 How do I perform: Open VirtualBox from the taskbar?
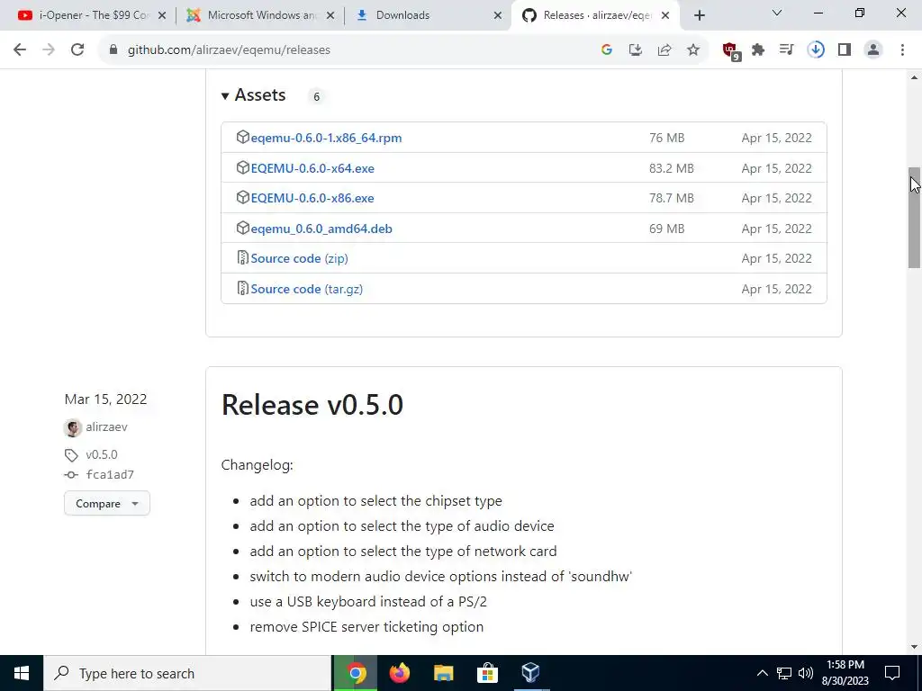click(x=530, y=673)
